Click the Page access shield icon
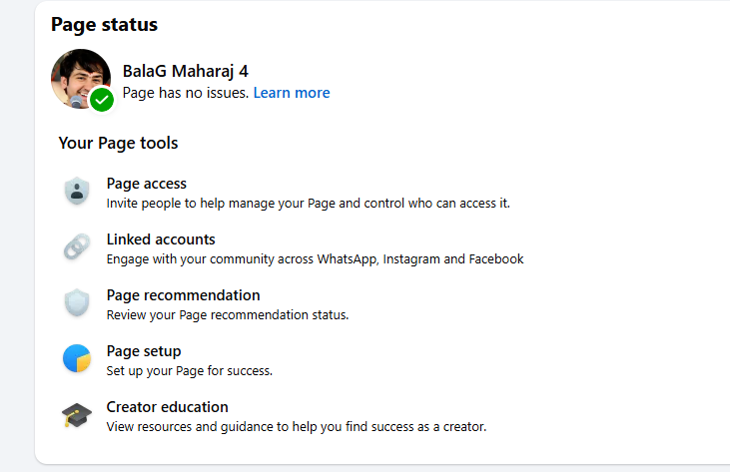The height and width of the screenshot is (472, 730). (x=77, y=192)
